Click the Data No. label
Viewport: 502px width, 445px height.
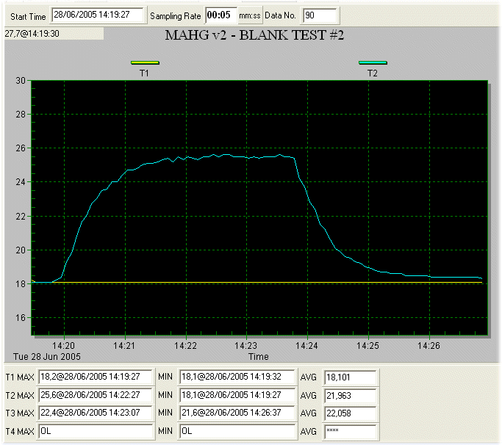pos(280,15)
